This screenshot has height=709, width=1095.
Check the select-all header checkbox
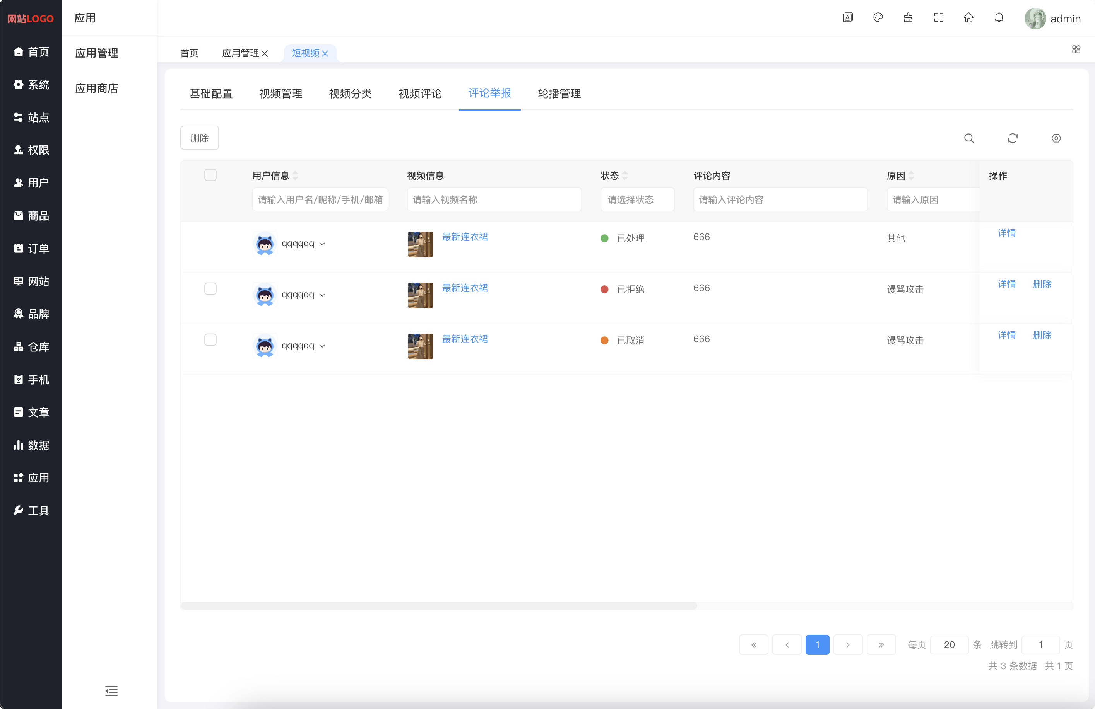[x=210, y=175]
